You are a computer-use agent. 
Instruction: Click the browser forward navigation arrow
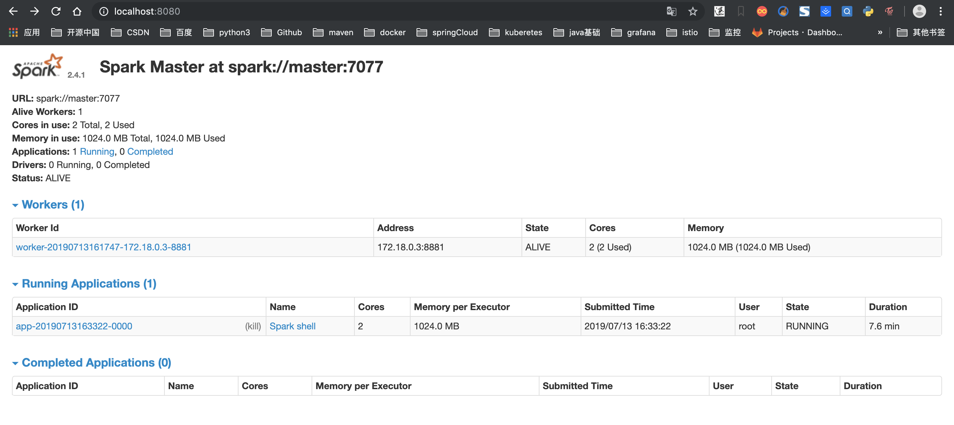click(34, 11)
